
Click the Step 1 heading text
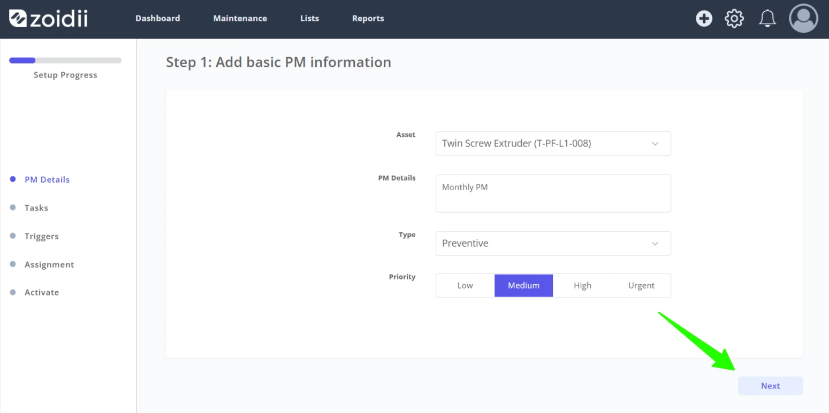click(278, 62)
